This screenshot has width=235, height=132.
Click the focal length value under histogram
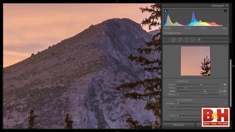coord(188,28)
